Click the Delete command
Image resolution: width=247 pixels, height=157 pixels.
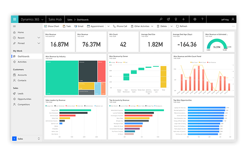click(x=162, y=26)
